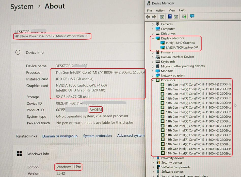This screenshot has width=241, height=177.
Task: Click the Firmware chip icon in the device tree
Action: tap(157, 52)
